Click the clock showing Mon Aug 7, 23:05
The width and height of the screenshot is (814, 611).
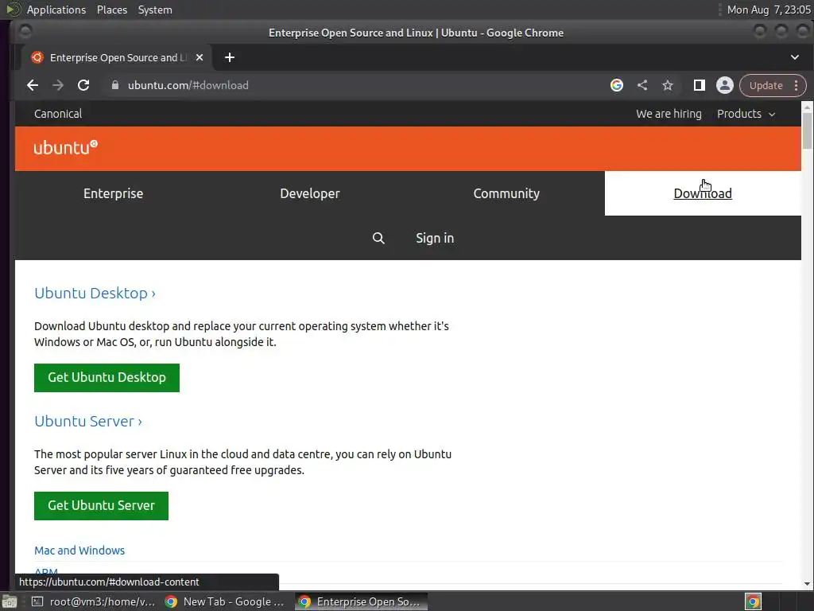(x=769, y=10)
